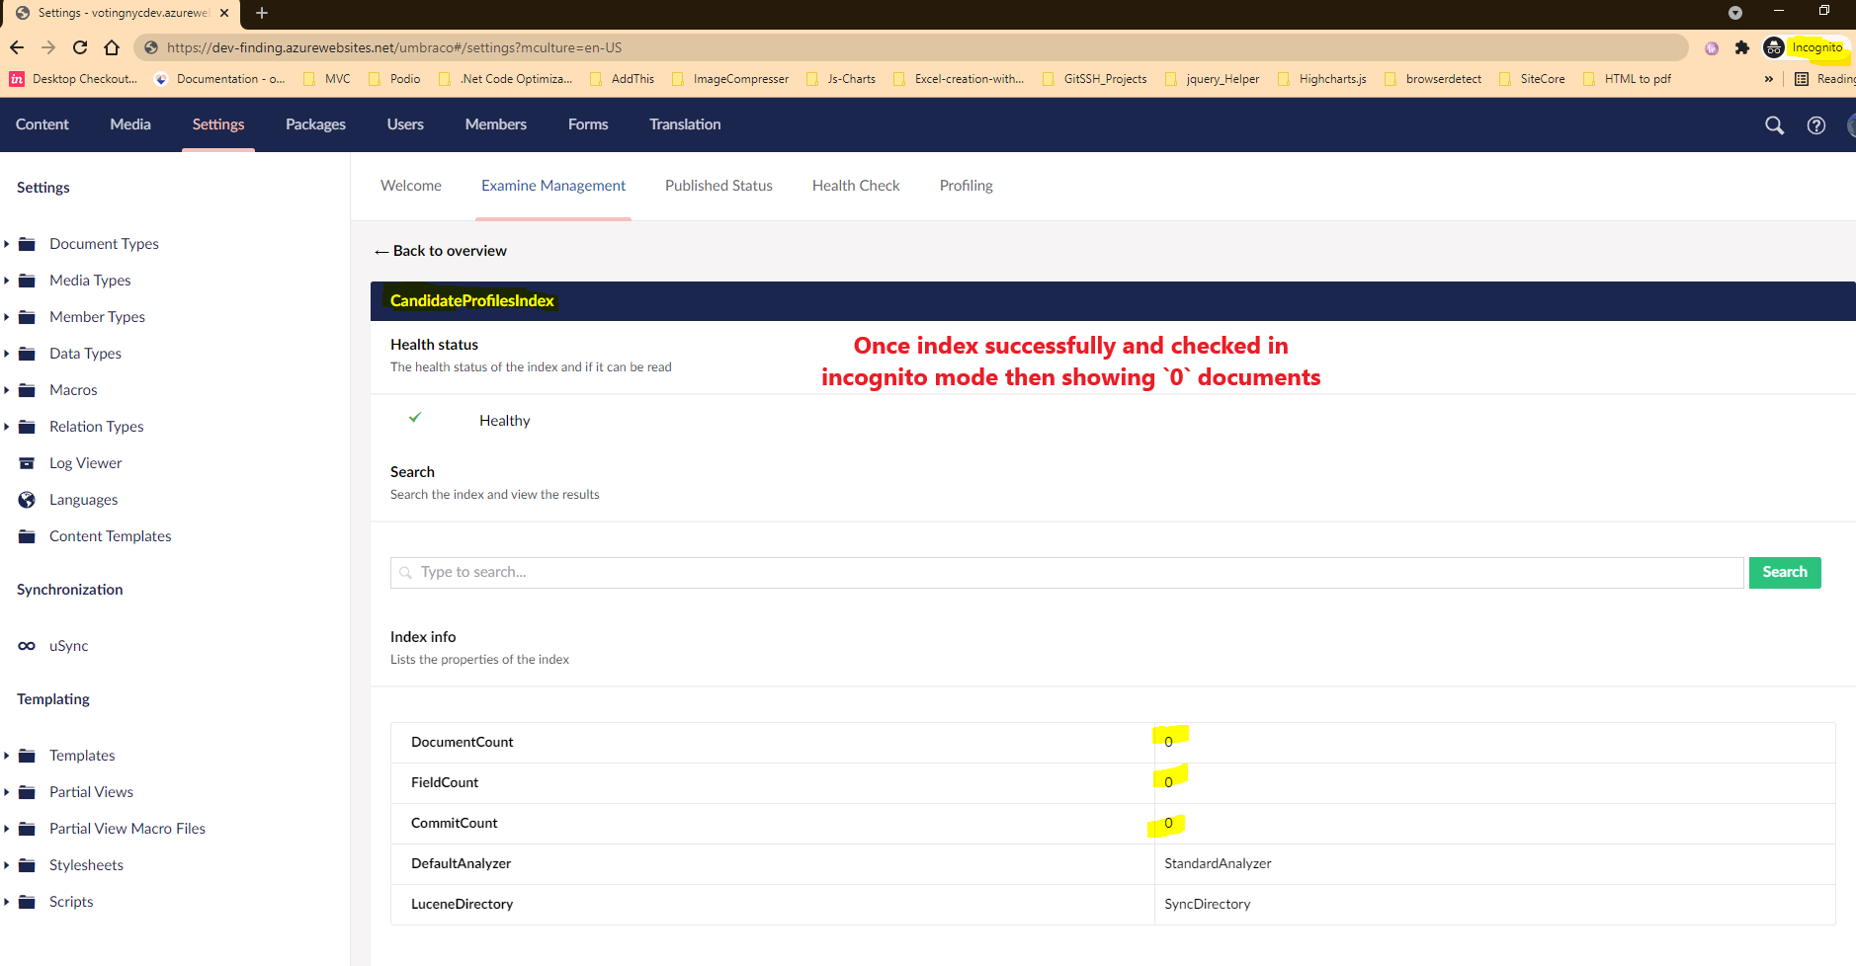The image size is (1856, 966).
Task: Open the Log Viewer in the sidebar
Action: tap(27, 462)
